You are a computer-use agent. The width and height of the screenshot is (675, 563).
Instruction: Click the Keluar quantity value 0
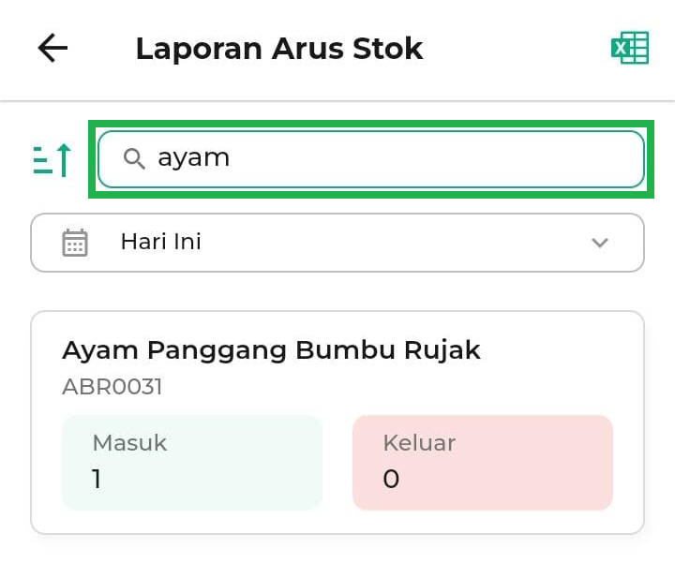(391, 480)
